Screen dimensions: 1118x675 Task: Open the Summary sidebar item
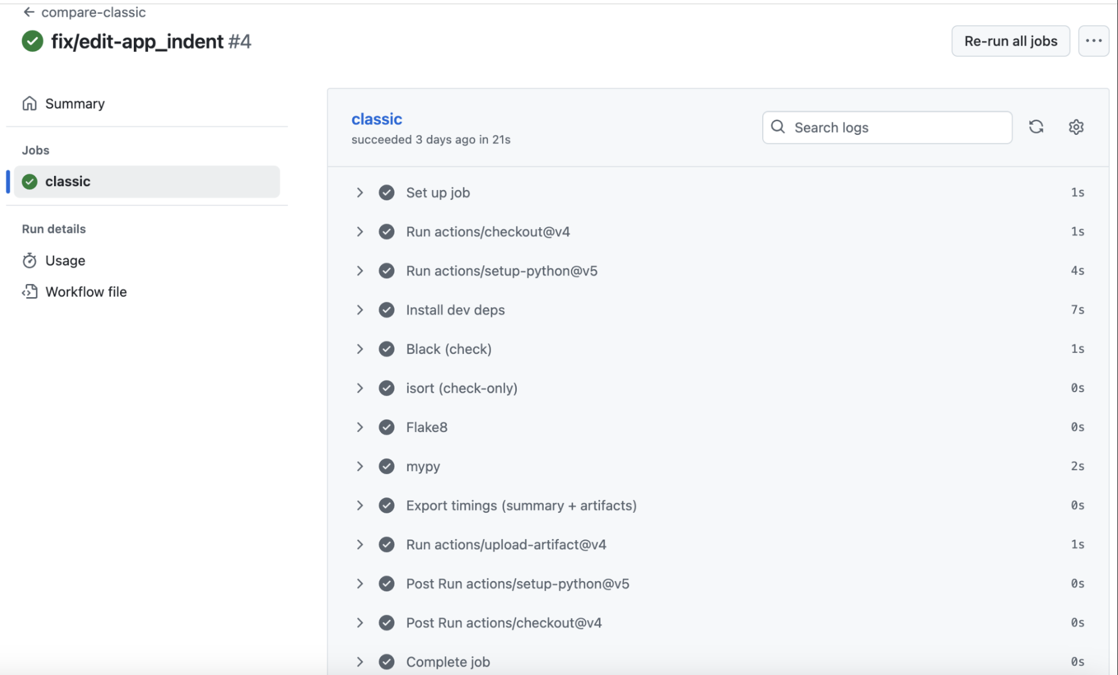(x=75, y=104)
